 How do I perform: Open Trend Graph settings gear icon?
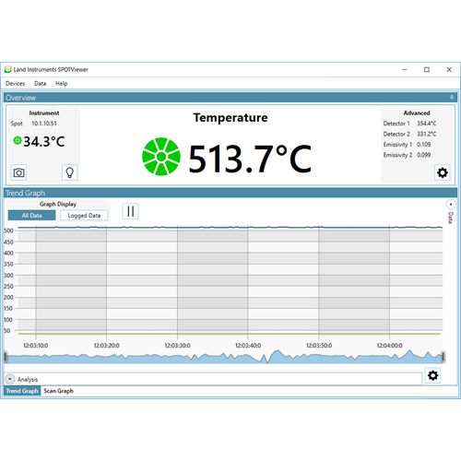click(432, 375)
